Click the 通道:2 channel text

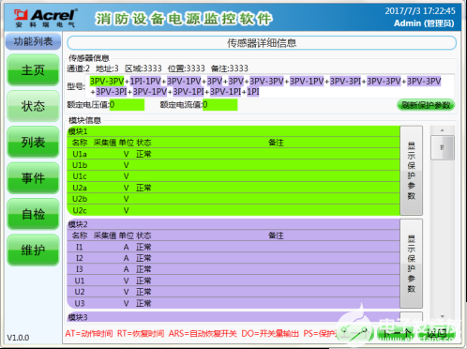tap(78, 68)
